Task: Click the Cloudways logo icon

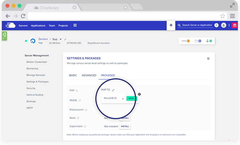Action: tap(11, 25)
